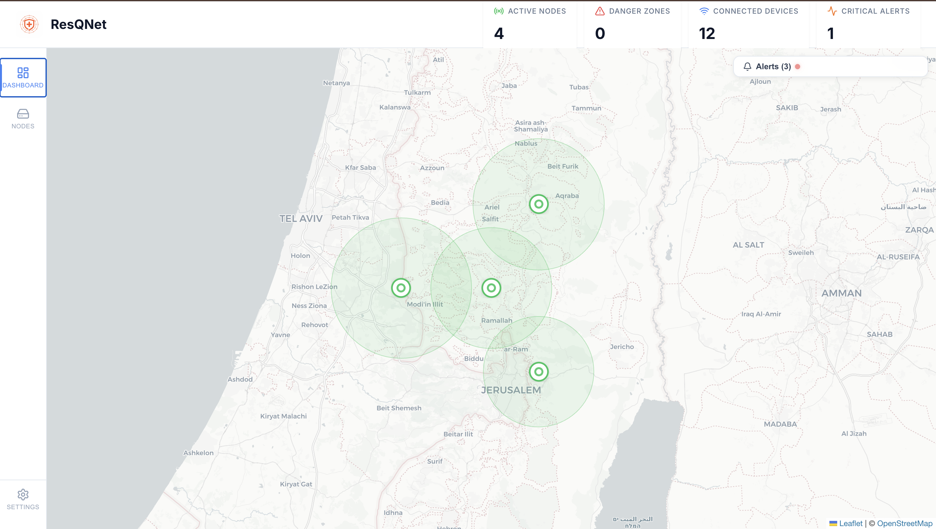Viewport: 936px width, 529px height.
Task: Switch to the Nodes sidebar tab
Action: coord(23,119)
